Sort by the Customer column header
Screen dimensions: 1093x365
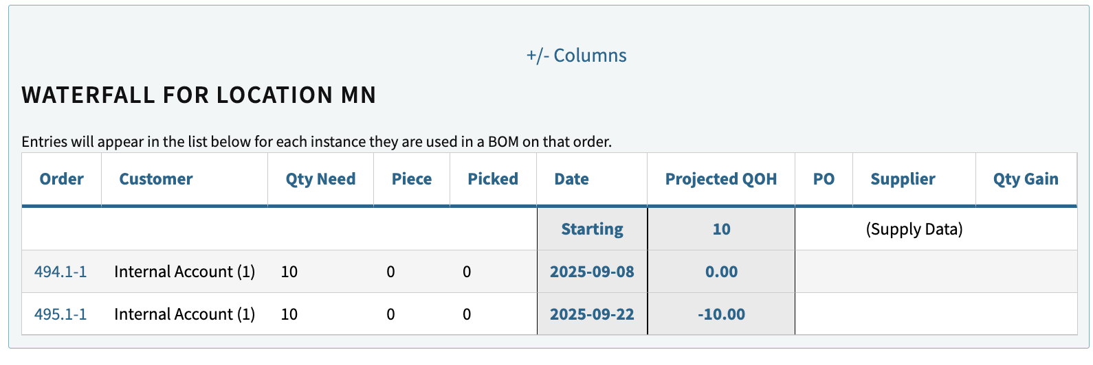coord(156,179)
